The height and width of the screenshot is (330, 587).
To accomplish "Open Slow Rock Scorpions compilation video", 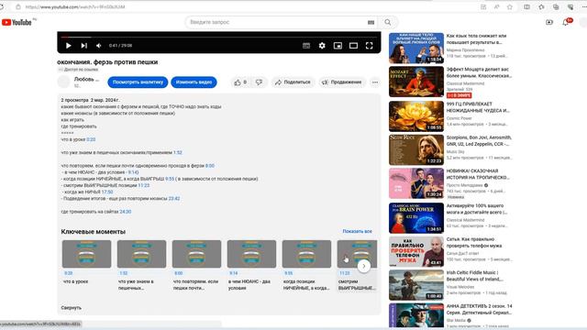I will tap(416, 149).
